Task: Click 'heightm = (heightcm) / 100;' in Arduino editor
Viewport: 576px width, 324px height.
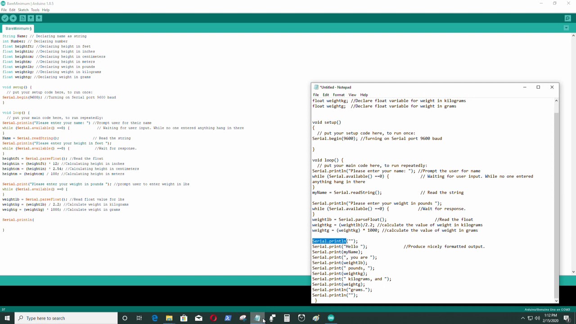Action: click(x=31, y=174)
